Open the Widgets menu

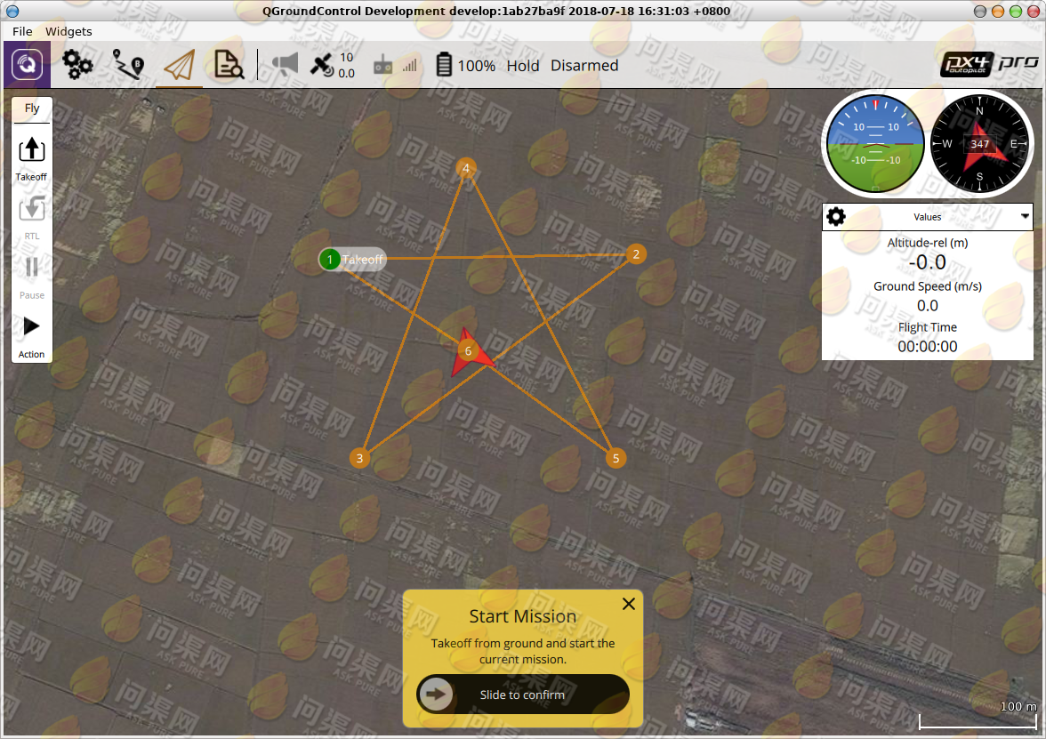(x=68, y=31)
